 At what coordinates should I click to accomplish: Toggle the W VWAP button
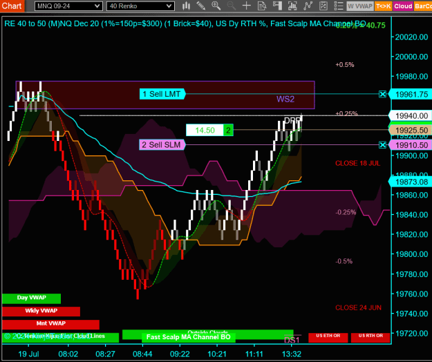[x=360, y=6]
